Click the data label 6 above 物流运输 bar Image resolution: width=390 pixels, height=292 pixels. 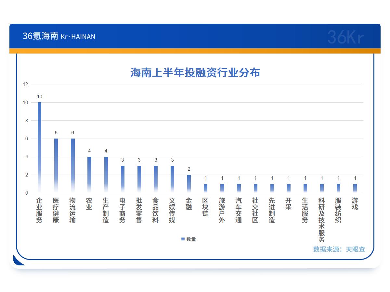click(72, 133)
